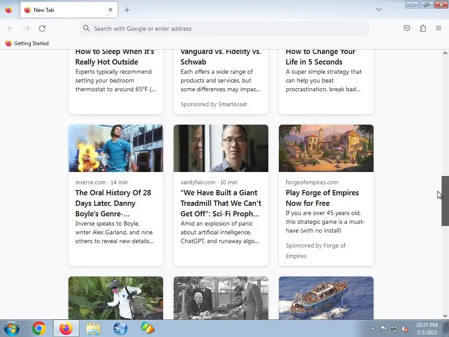
Task: Open The Oral History Of 28 Days Later headline
Action: (113, 203)
